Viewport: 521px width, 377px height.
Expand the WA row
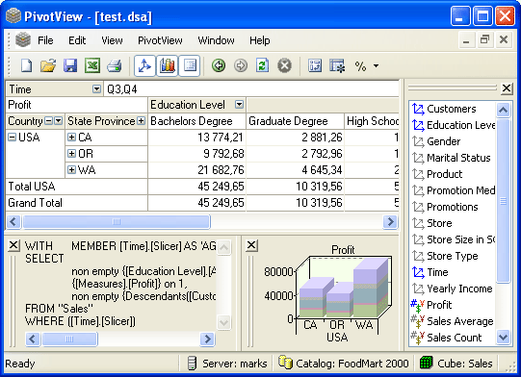[71, 169]
